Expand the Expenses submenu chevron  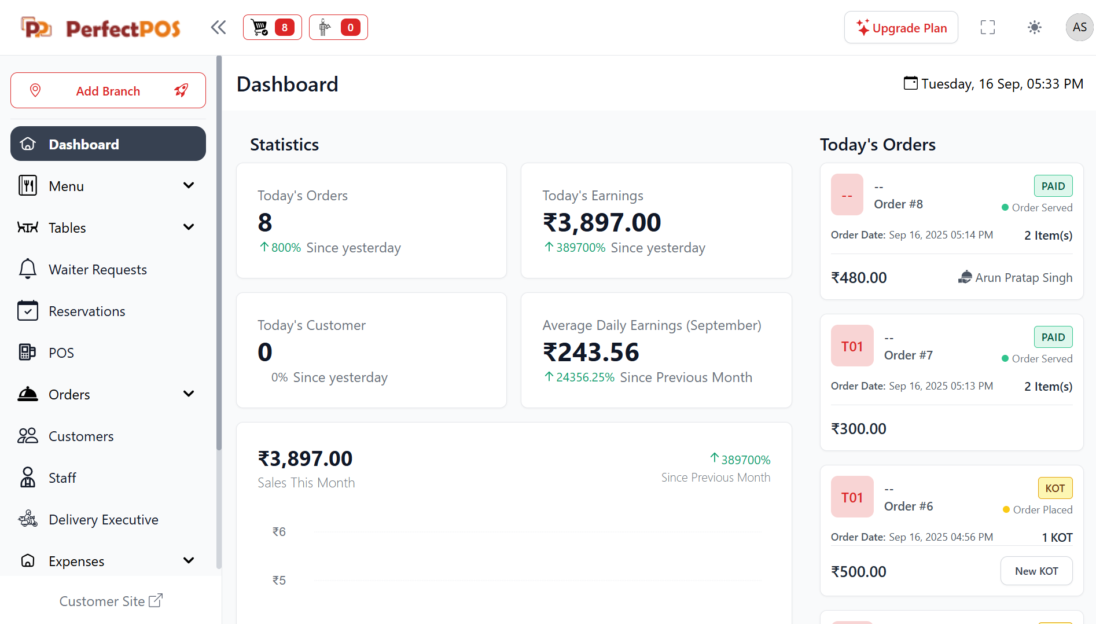pos(188,561)
